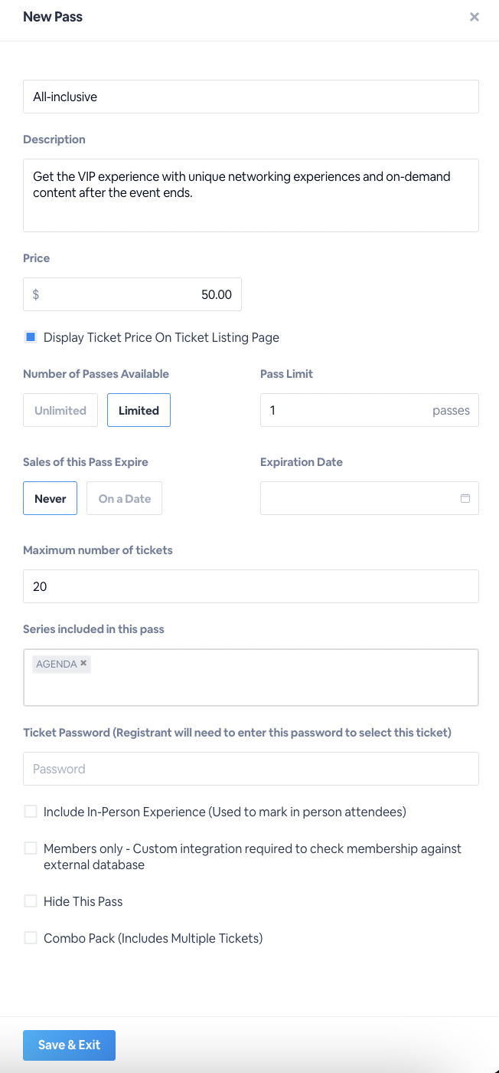Check the Members only option
499x1073 pixels.
click(x=31, y=848)
